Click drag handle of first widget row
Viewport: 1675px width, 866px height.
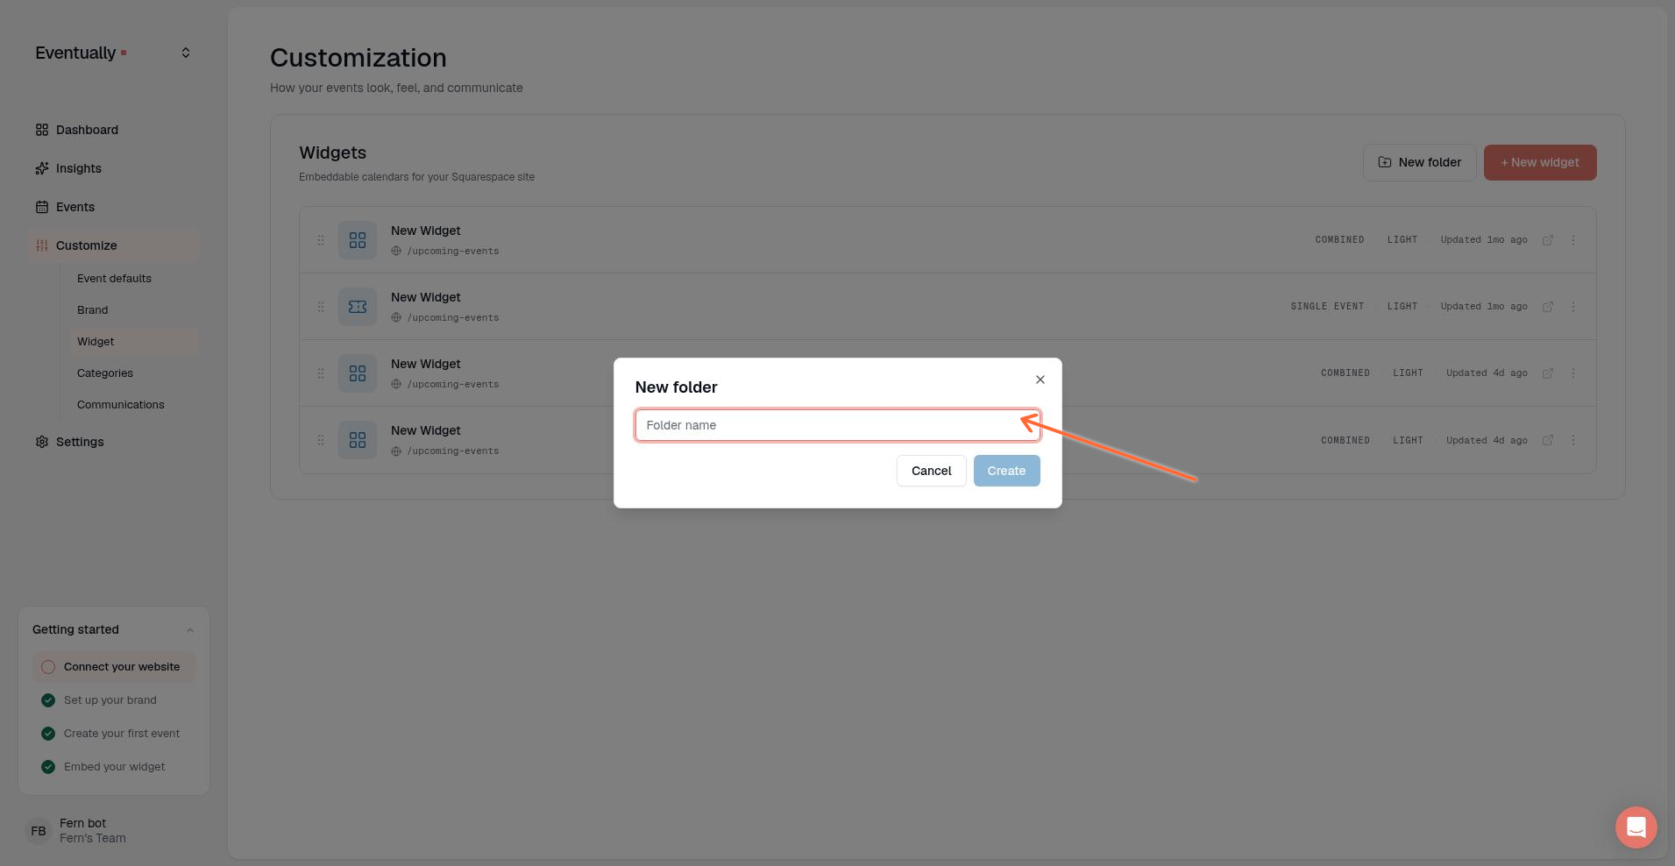coord(321,240)
